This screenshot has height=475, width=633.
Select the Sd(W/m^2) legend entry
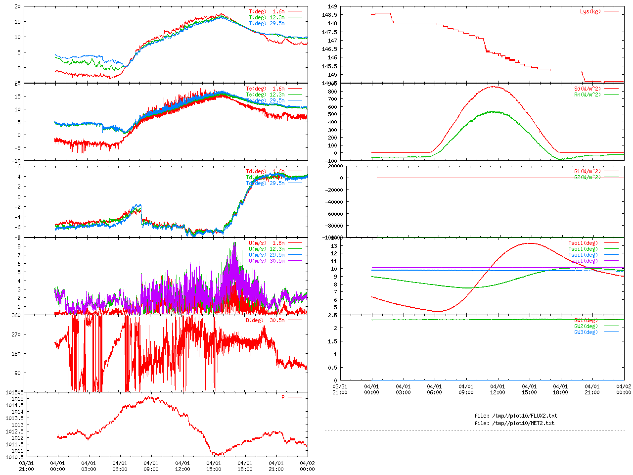click(587, 89)
